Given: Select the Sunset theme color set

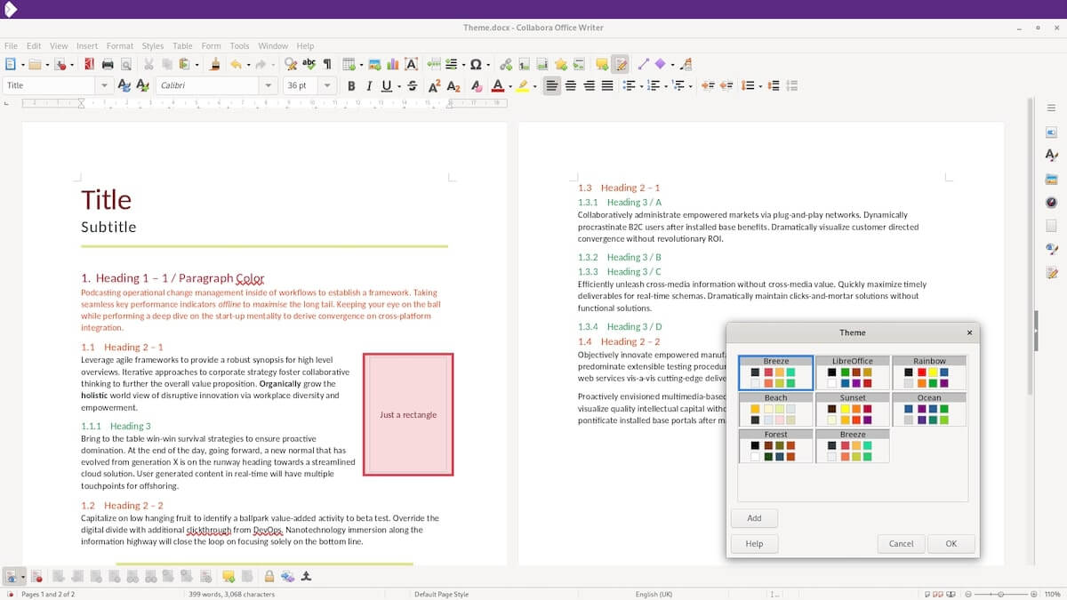Looking at the screenshot, I should pos(852,410).
